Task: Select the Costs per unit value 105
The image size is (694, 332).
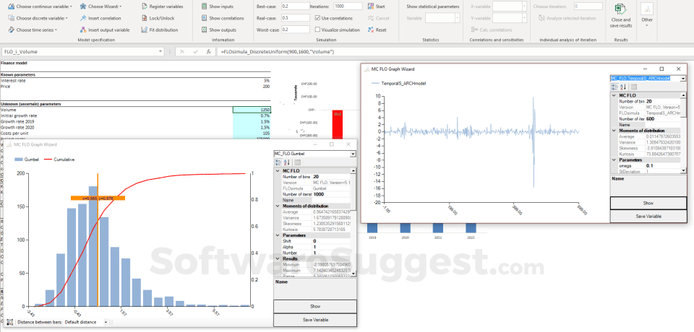Action: pos(252,133)
